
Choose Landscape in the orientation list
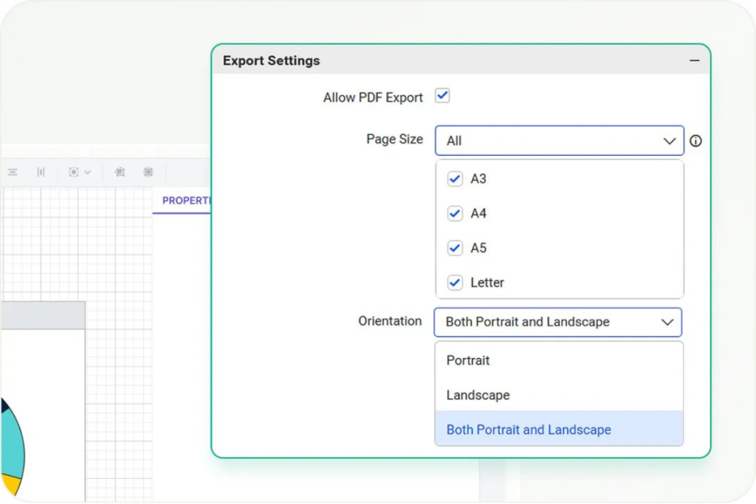coord(478,396)
